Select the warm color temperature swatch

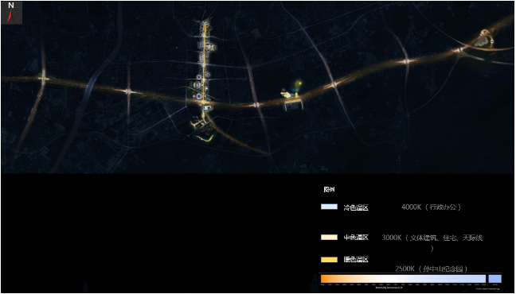(329, 260)
